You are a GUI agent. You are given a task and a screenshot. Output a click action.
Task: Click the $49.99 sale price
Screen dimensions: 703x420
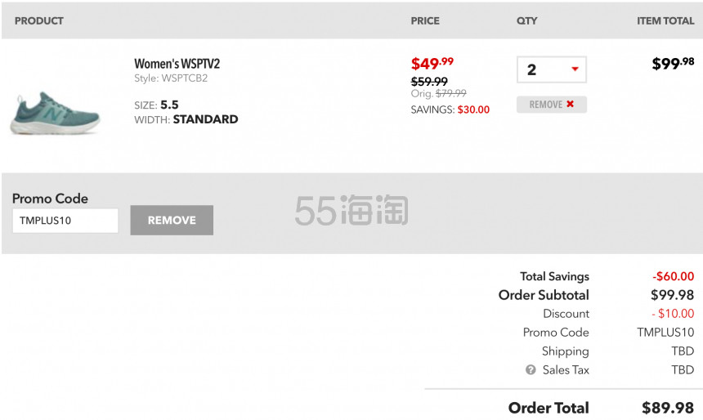pos(432,63)
